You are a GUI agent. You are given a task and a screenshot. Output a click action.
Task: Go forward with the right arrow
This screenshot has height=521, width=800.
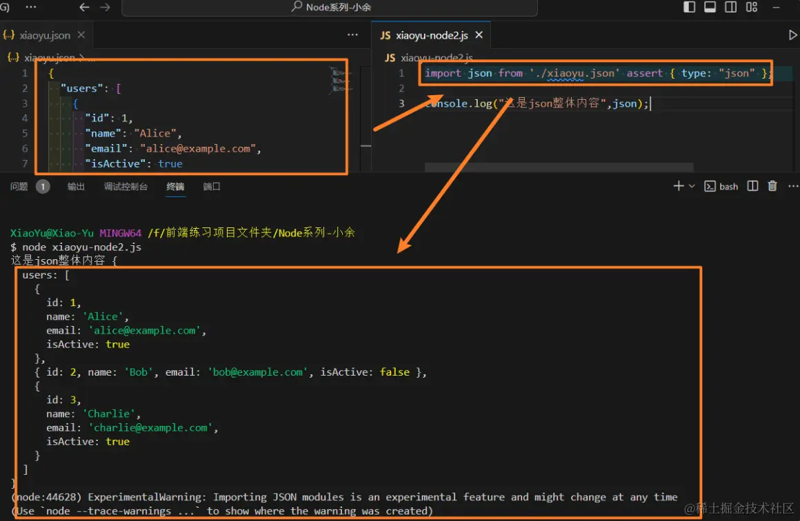[x=105, y=7]
